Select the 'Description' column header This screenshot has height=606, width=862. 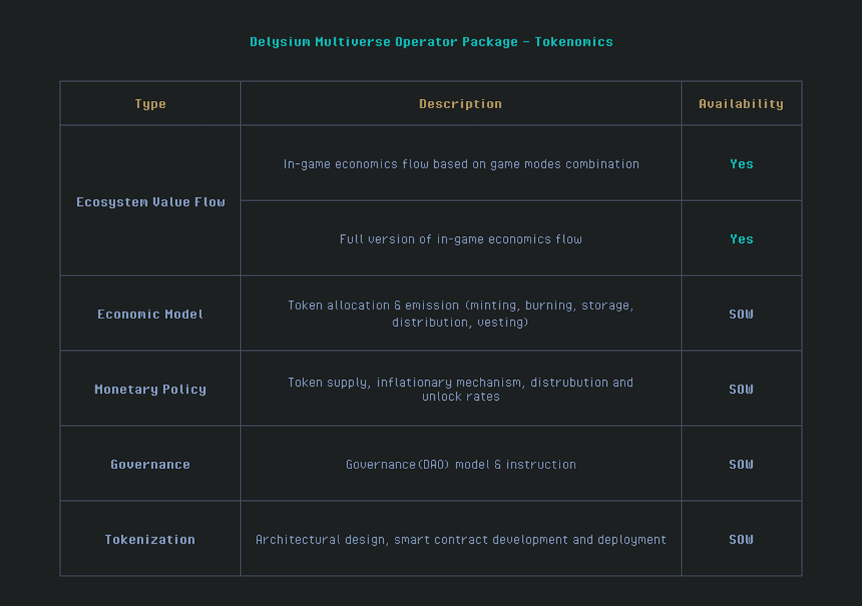coord(461,104)
